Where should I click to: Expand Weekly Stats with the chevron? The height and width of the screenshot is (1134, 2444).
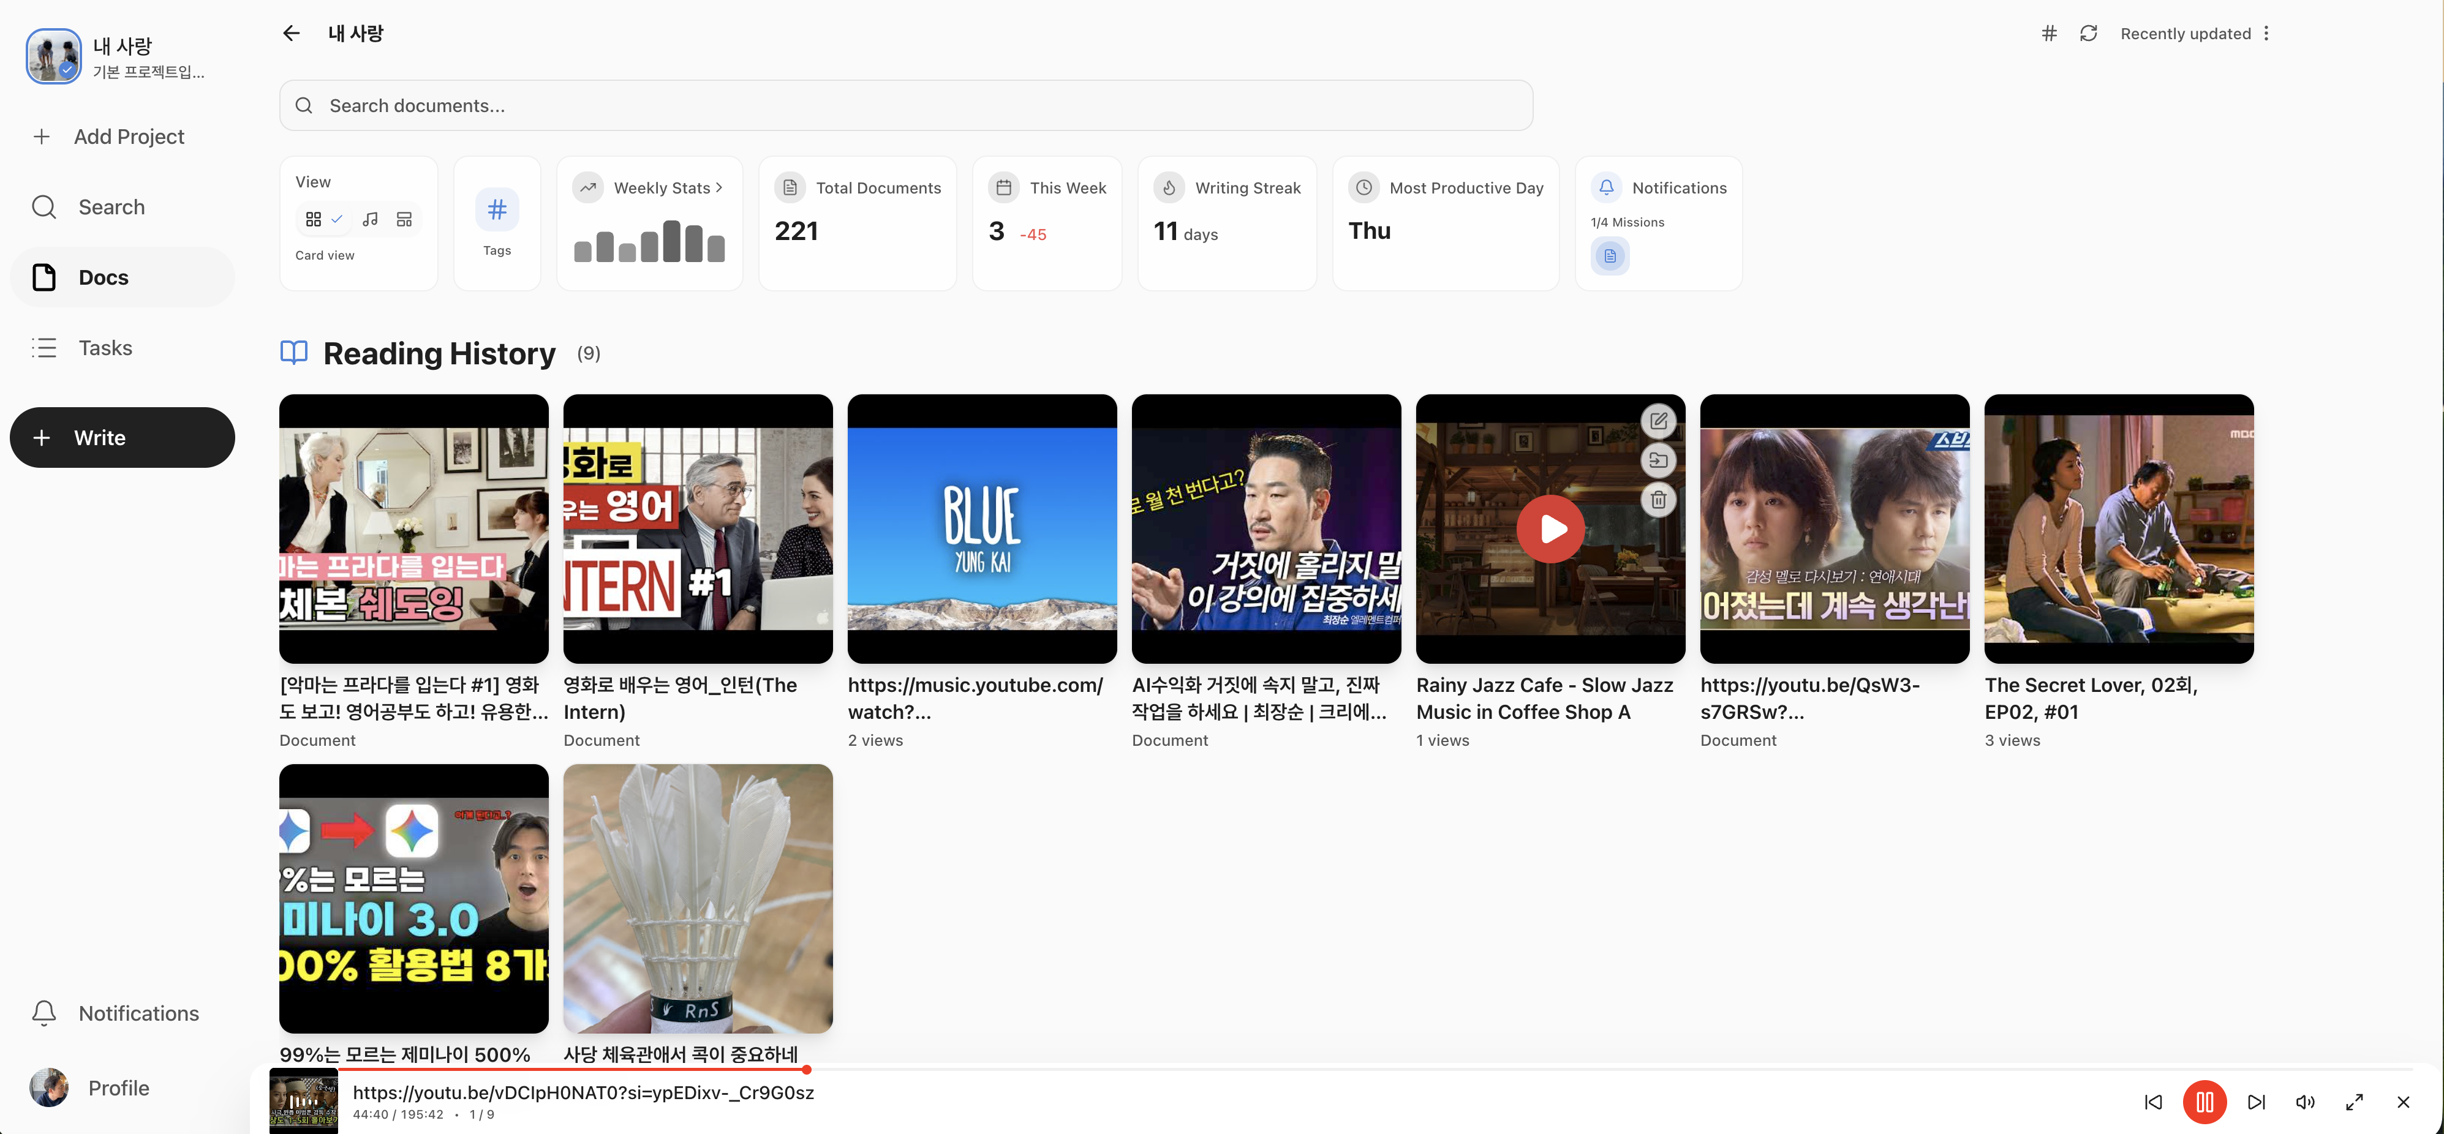tap(717, 187)
